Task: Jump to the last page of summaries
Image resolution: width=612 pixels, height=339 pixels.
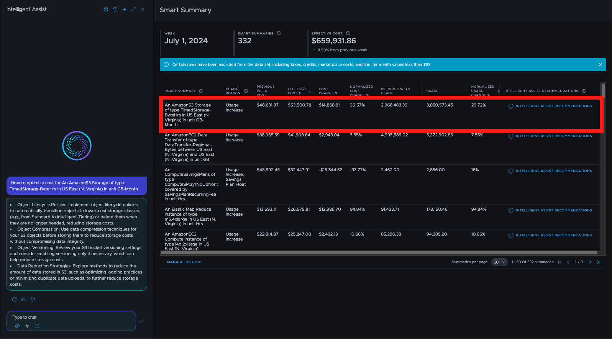Action: pyautogui.click(x=599, y=262)
